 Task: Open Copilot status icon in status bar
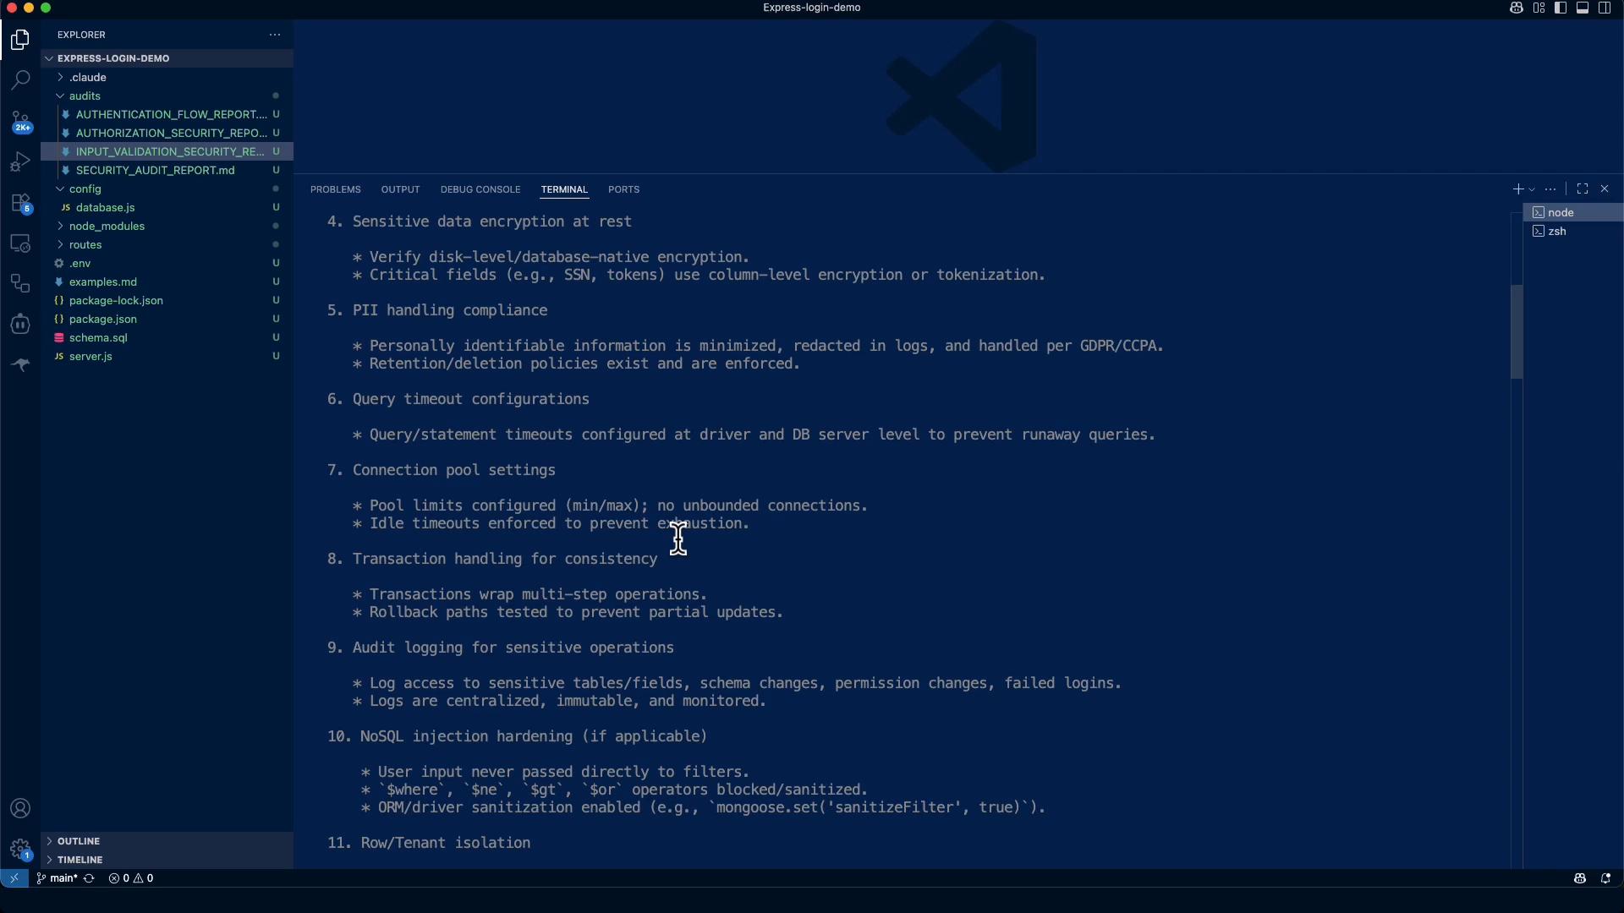tap(1580, 878)
